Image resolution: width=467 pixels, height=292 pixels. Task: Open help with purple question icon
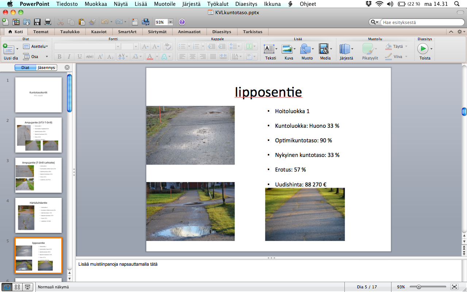tap(182, 22)
